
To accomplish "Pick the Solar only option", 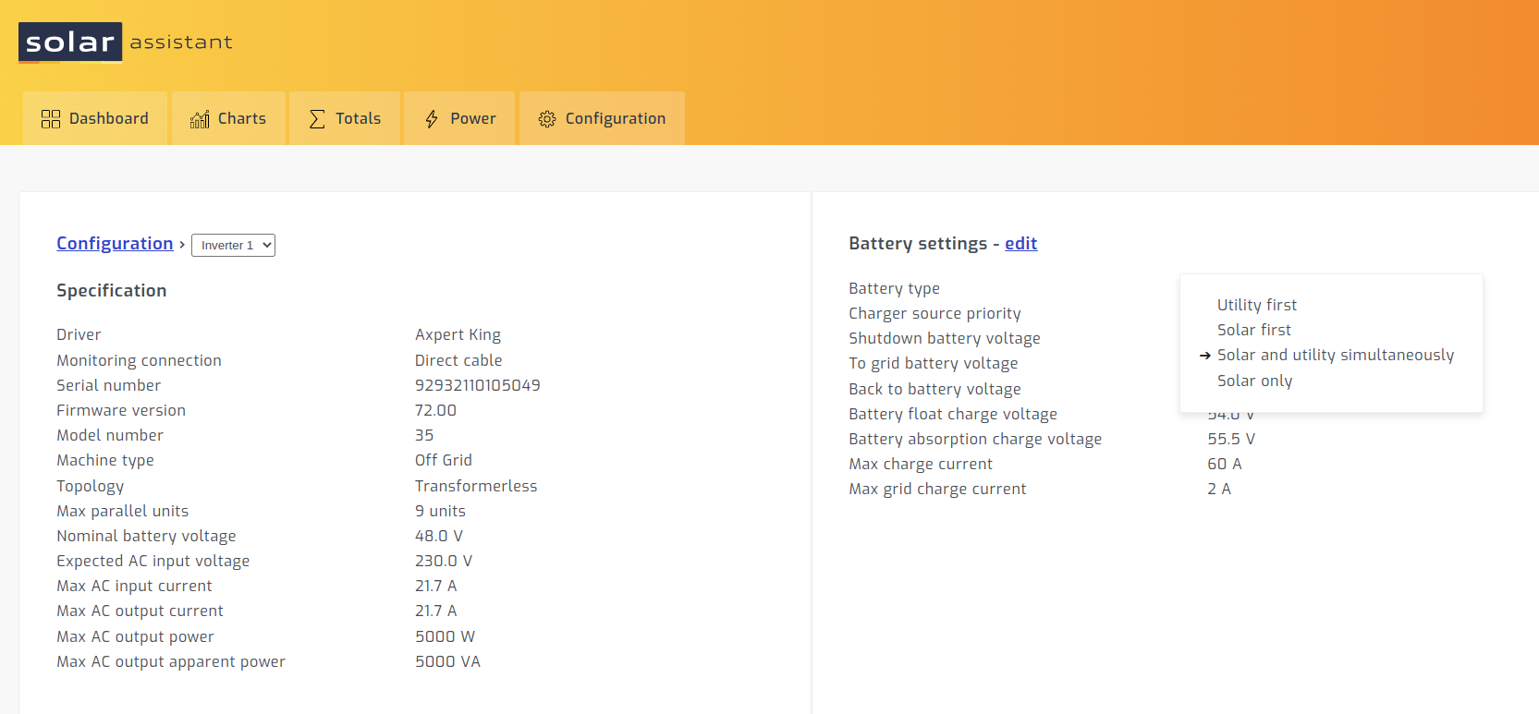I will [1254, 381].
